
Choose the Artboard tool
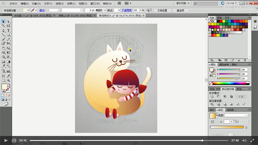coord(3,76)
